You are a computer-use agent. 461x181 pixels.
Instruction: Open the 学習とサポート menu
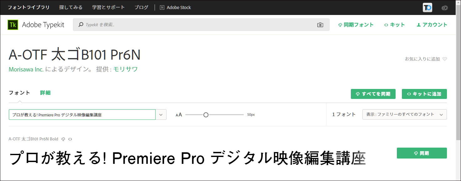(x=109, y=7)
